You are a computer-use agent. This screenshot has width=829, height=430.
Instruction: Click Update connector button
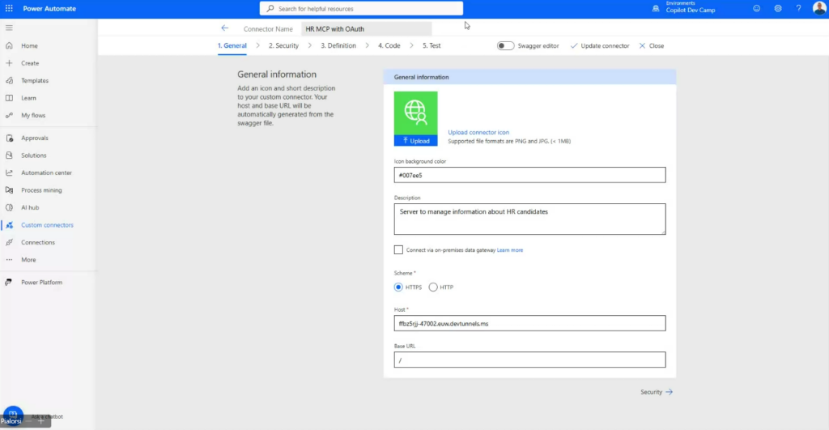click(600, 46)
